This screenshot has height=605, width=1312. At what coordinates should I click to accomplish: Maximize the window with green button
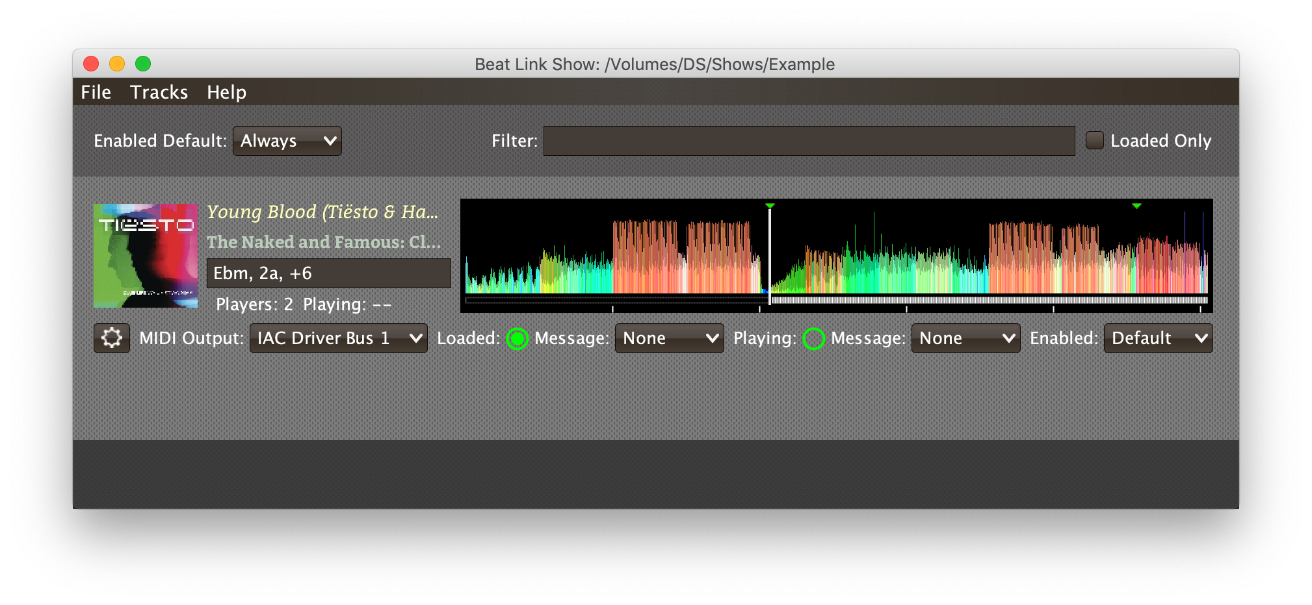143,64
